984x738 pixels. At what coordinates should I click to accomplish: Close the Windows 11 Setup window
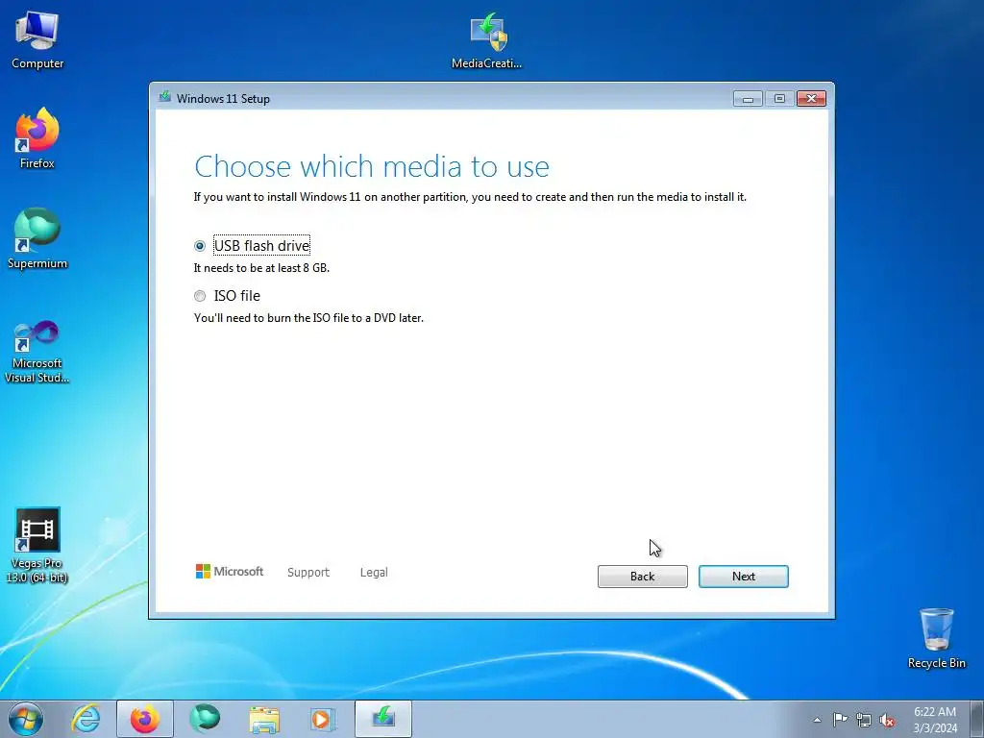click(x=811, y=99)
